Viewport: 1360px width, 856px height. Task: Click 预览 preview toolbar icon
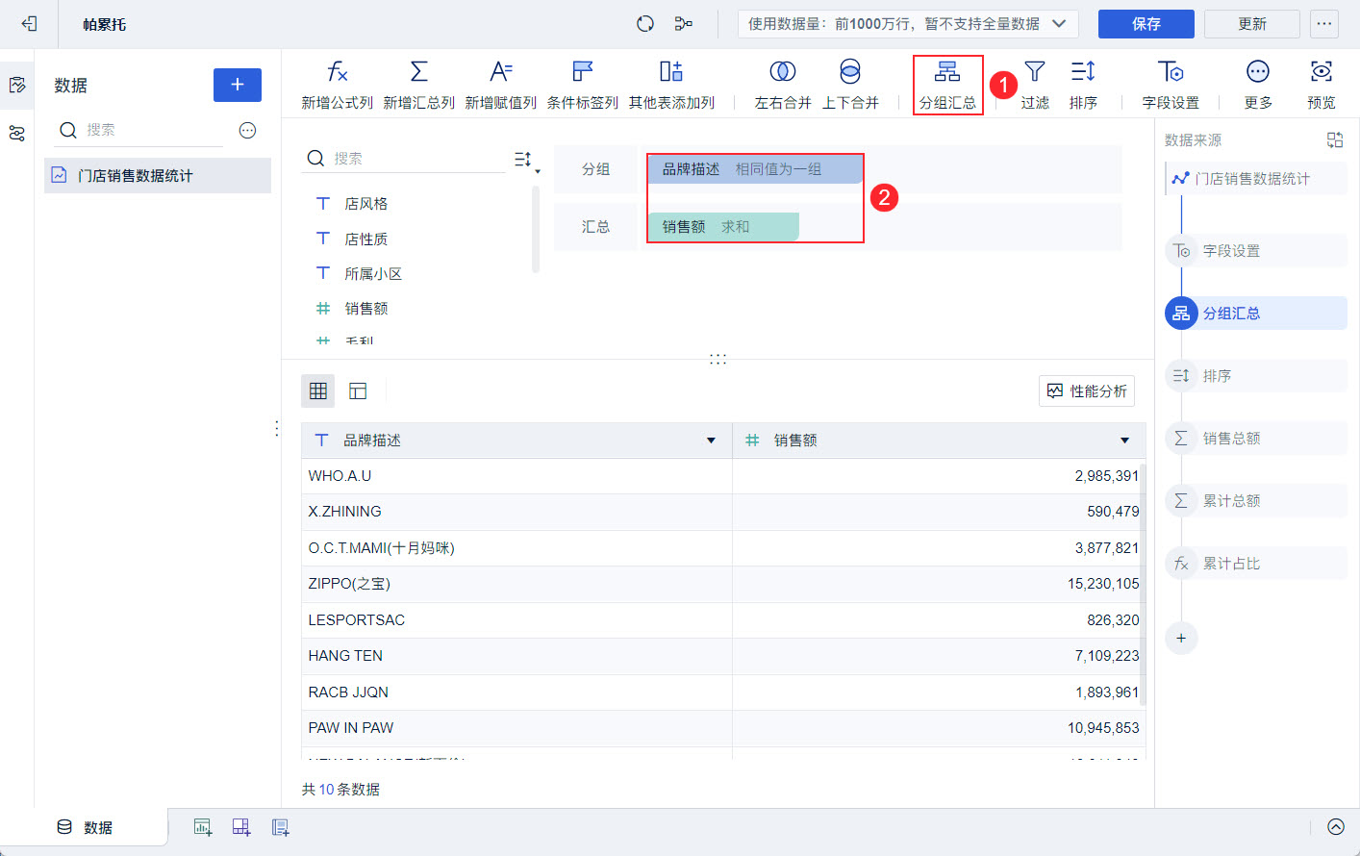click(x=1322, y=85)
